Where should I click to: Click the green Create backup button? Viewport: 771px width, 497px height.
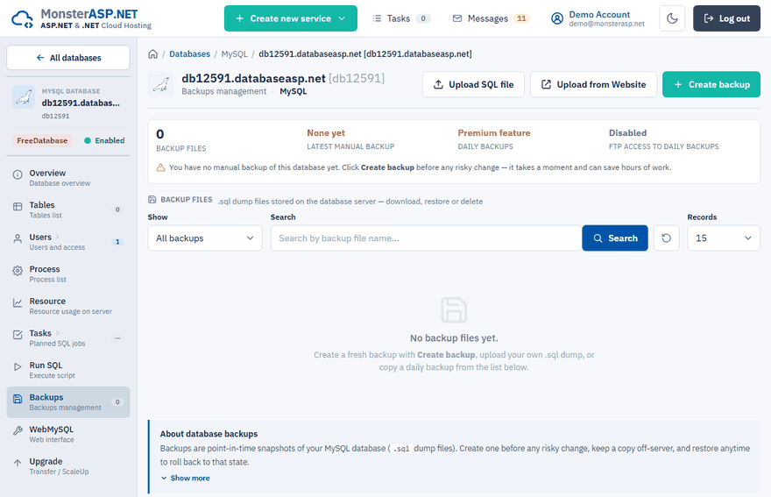coord(711,84)
